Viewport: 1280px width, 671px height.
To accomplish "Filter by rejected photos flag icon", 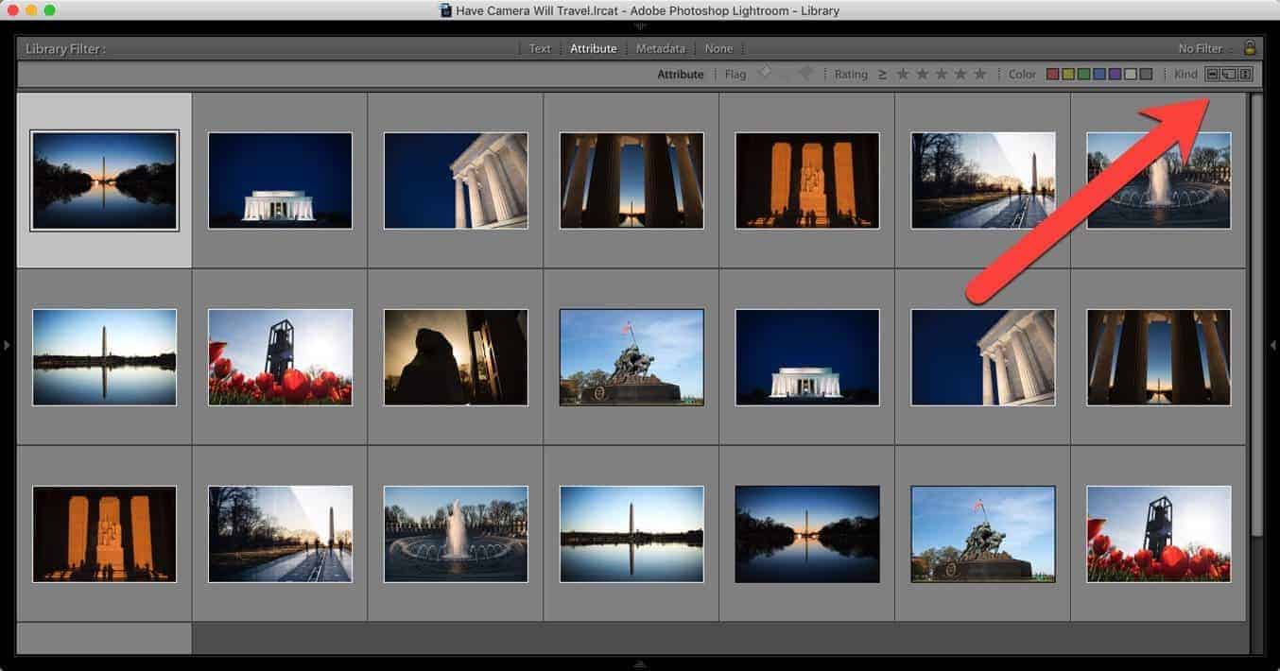I will pyautogui.click(x=806, y=73).
